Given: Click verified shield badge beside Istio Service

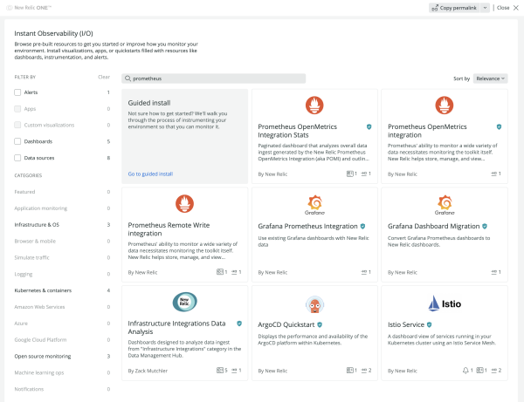Looking at the screenshot, I should coord(429,324).
